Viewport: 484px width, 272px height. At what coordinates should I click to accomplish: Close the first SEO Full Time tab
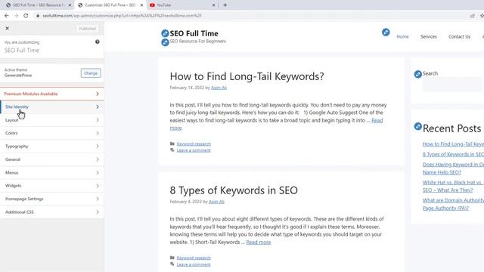point(70,5)
